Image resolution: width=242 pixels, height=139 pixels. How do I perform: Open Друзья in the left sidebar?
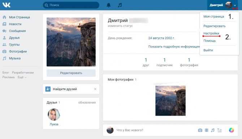click(14, 38)
